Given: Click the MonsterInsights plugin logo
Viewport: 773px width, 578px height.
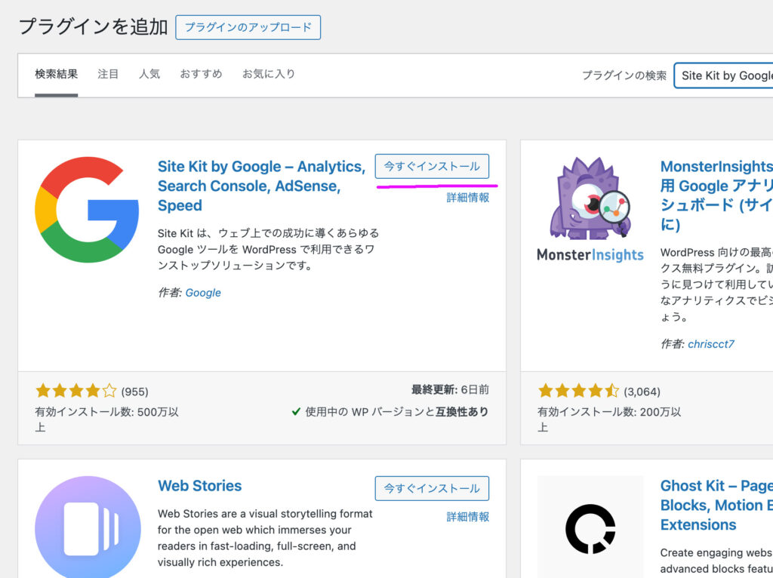Looking at the screenshot, I should pyautogui.click(x=590, y=210).
